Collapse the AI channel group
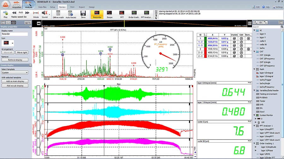This screenshot has height=159, width=284. pyautogui.click(x=254, y=30)
